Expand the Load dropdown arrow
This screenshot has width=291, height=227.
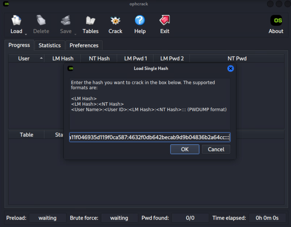(26, 34)
